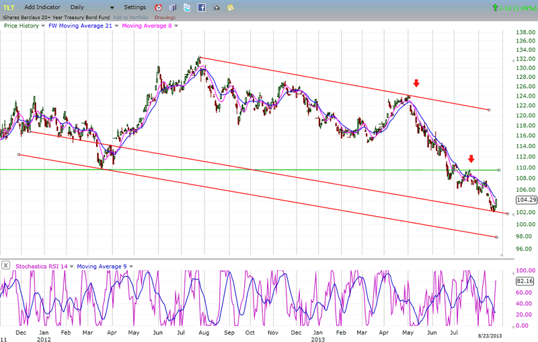The image size is (538, 342).
Task: Click the camera snapshot icon
Action: (x=217, y=7)
